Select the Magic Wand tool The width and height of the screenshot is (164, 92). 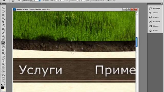click(3, 18)
